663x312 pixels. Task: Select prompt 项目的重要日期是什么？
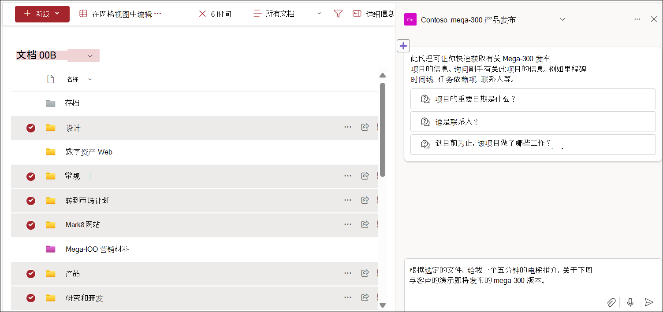click(533, 99)
